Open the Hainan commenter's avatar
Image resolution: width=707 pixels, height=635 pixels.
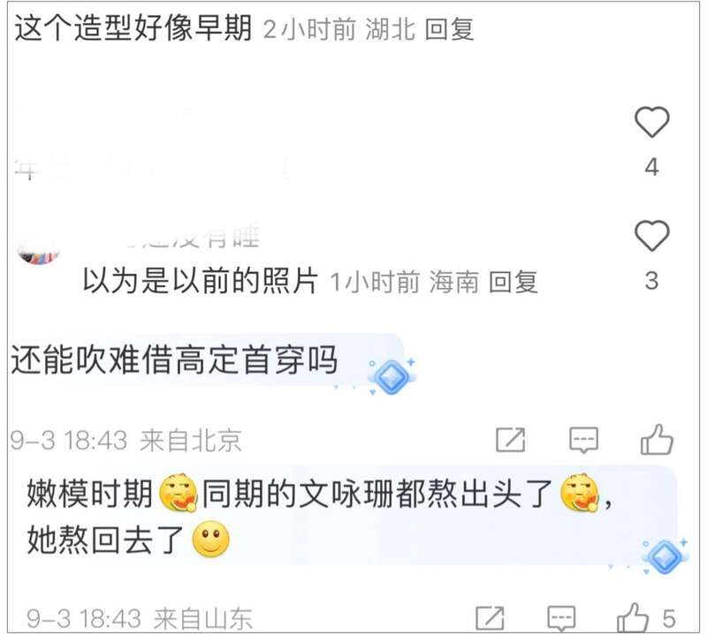39,248
